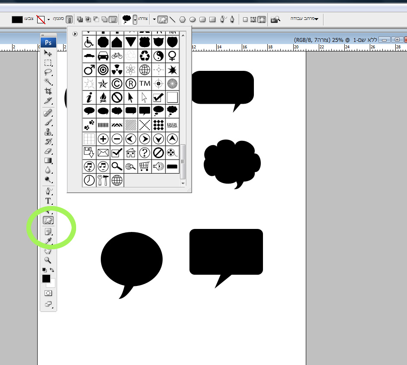The height and width of the screenshot is (365, 407).
Task: Select the Eraser tool
Action: tap(48, 151)
